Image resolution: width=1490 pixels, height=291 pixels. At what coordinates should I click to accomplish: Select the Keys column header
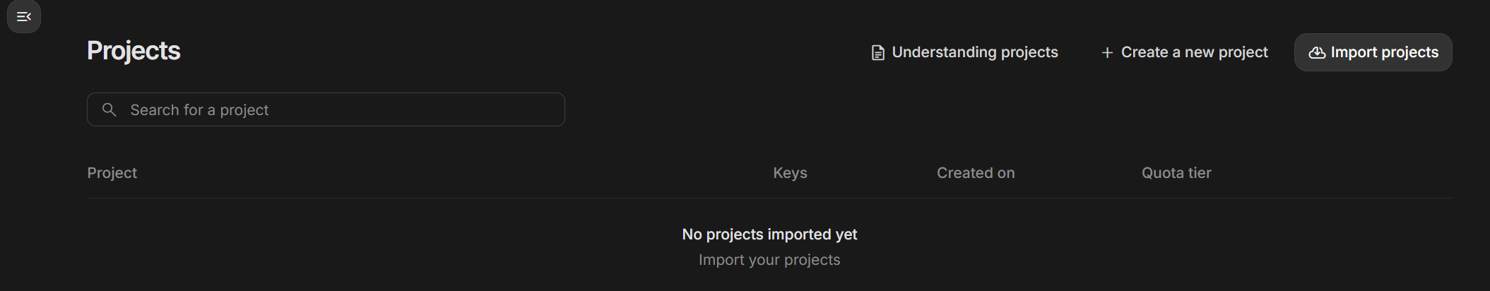click(x=790, y=173)
